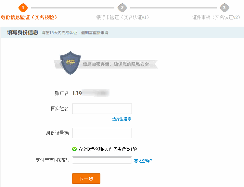Click the orange step 1 diamond icon
This screenshot has height=187, width=244.
pyautogui.click(x=23, y=7)
